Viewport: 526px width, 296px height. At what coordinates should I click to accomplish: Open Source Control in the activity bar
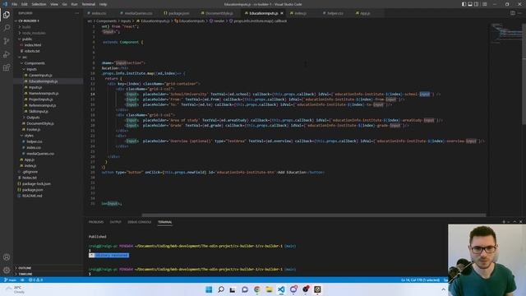click(7, 41)
